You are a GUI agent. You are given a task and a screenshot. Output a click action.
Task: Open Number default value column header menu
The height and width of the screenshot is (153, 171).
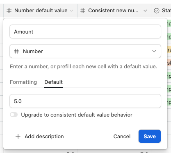pyautogui.click(x=71, y=11)
